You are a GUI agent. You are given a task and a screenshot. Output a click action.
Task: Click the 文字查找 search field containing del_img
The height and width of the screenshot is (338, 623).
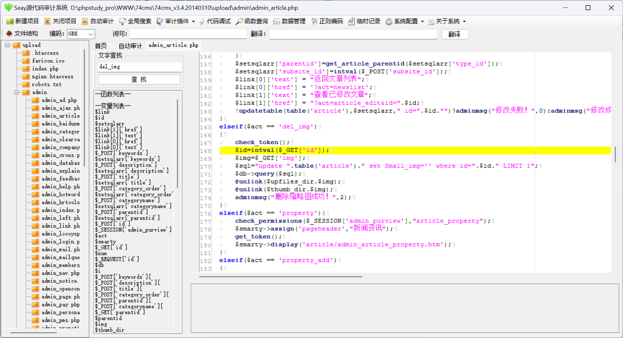[140, 67]
